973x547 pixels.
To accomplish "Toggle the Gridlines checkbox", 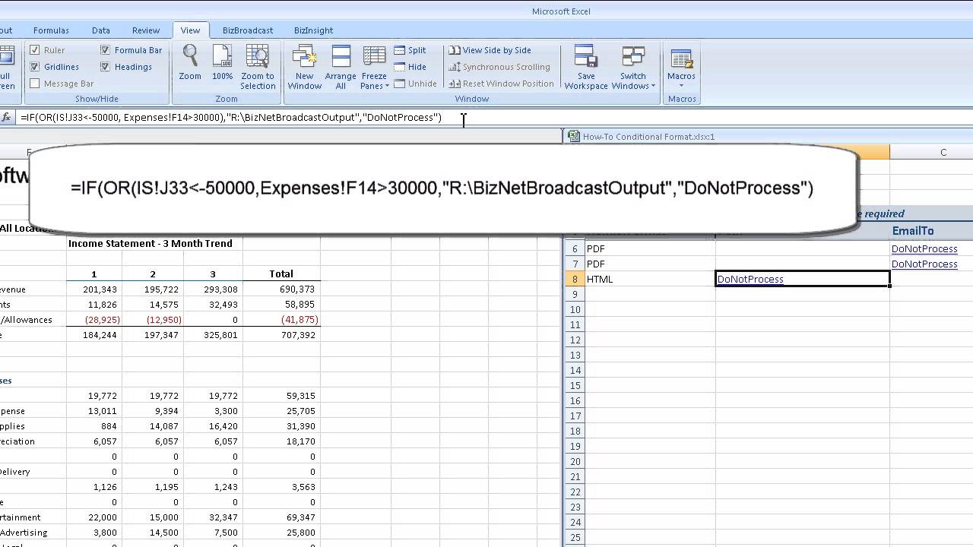I will [34, 67].
